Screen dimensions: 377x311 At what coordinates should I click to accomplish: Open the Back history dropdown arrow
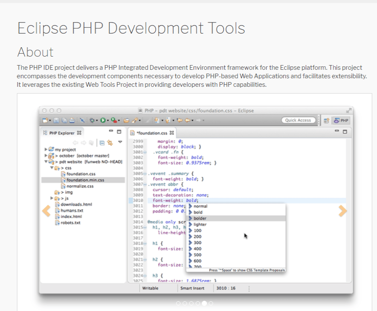[x=192, y=120]
